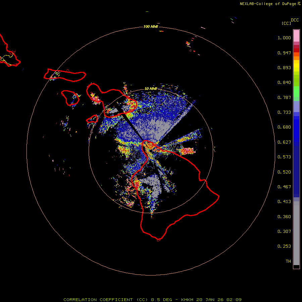
Task: Click the 0.520 value on the color scale
Action: point(284,172)
